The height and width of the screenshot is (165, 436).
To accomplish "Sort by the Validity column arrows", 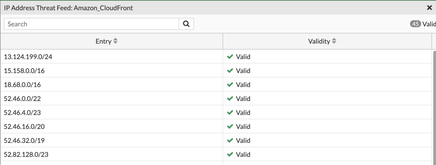I will point(334,41).
